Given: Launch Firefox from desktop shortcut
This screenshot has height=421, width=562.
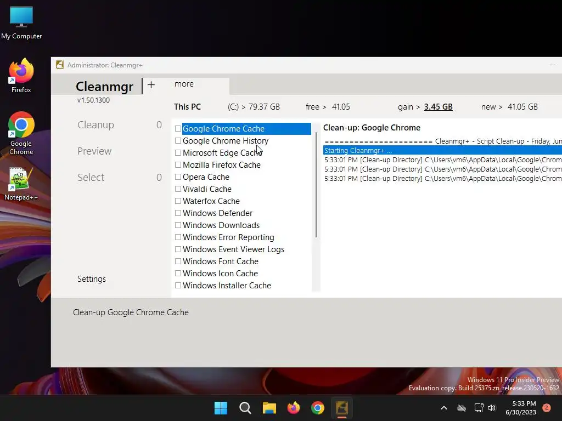Looking at the screenshot, I should pyautogui.click(x=21, y=76).
